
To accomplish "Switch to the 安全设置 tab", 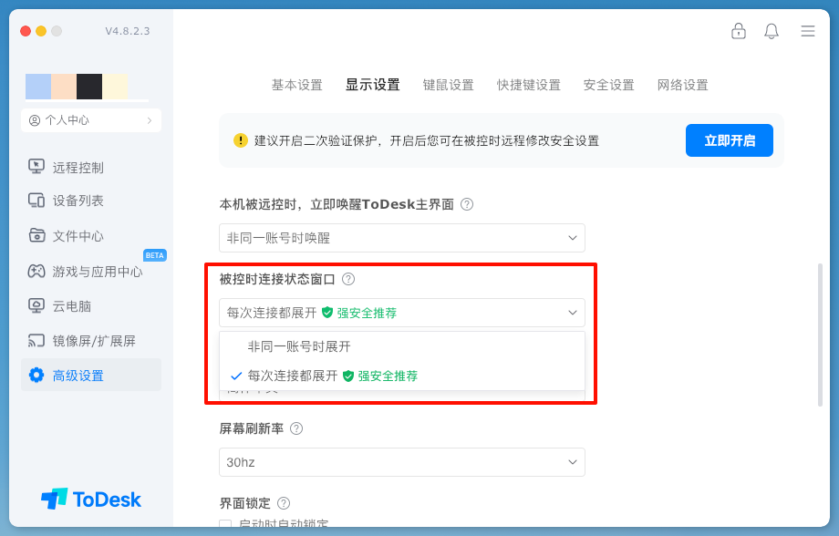I will 608,85.
